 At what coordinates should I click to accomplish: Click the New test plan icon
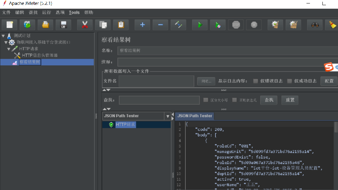pyautogui.click(x=10, y=25)
